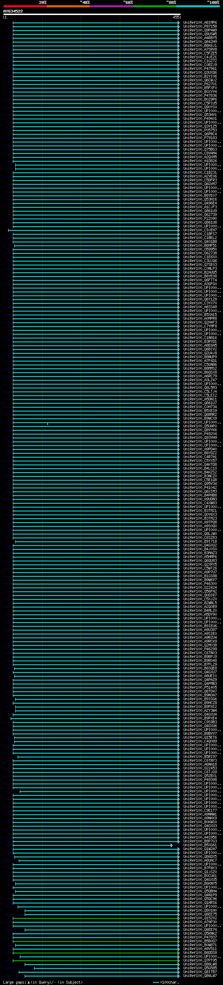Screen dimensions: 223x985
Task: Select hit label UniRef100_C8VAM4
Action: coord(200,153)
